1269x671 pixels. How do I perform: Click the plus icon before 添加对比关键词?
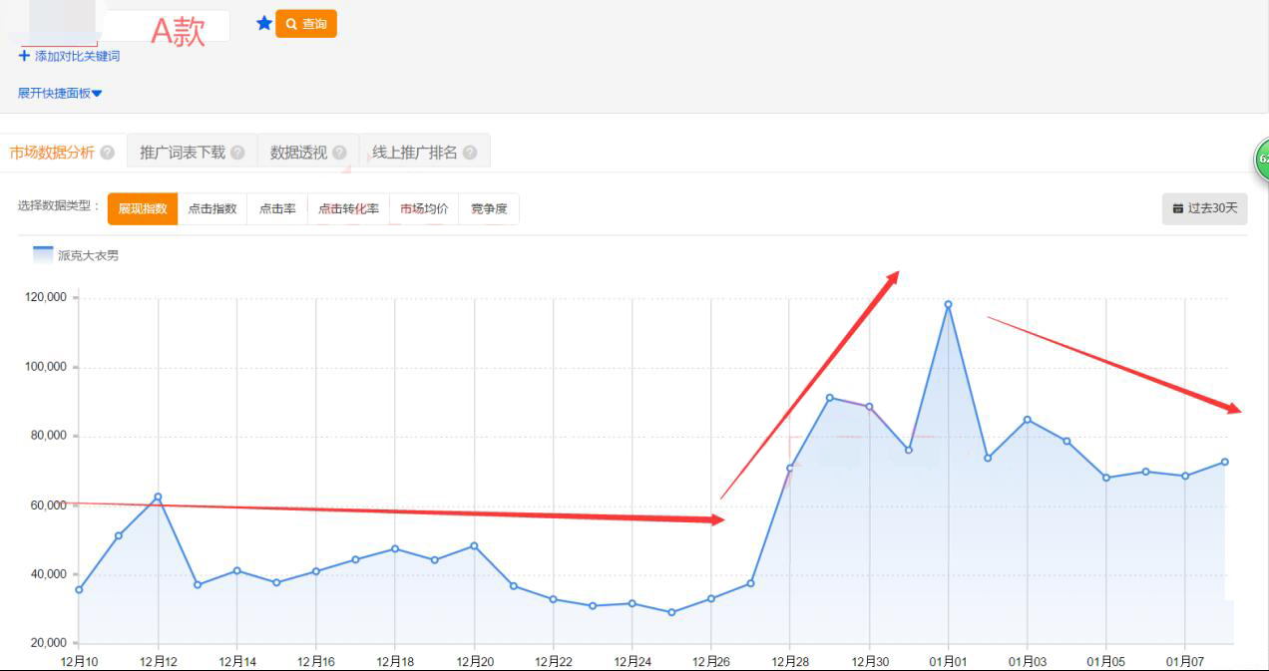23,56
